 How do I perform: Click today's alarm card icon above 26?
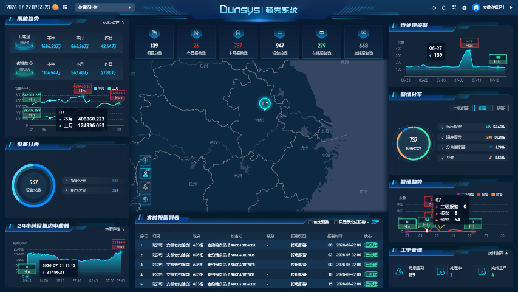[x=196, y=33]
